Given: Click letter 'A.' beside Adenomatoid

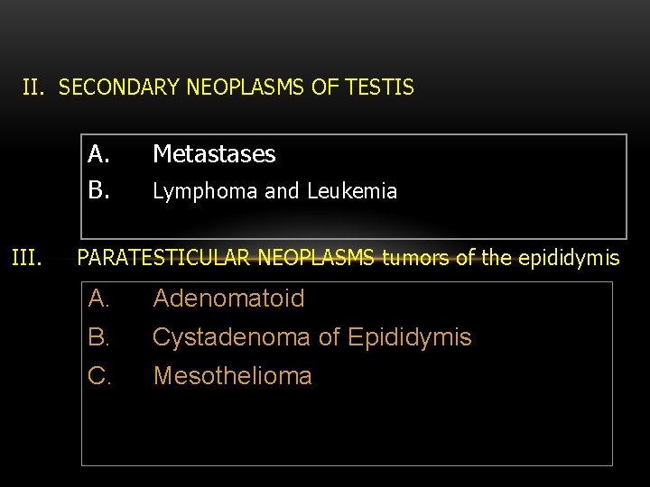Looking at the screenshot, I should (x=99, y=298).
